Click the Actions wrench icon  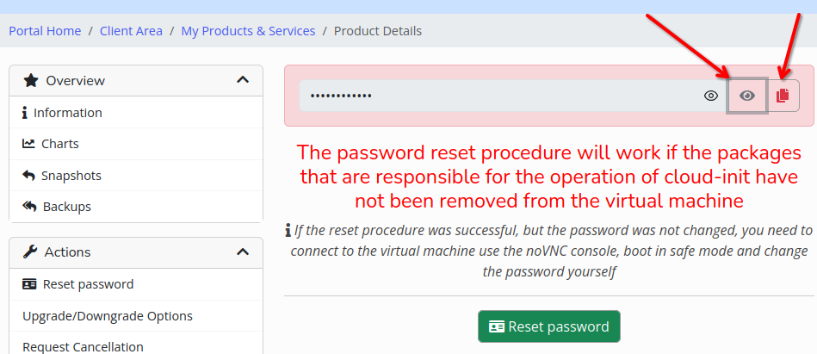(30, 252)
